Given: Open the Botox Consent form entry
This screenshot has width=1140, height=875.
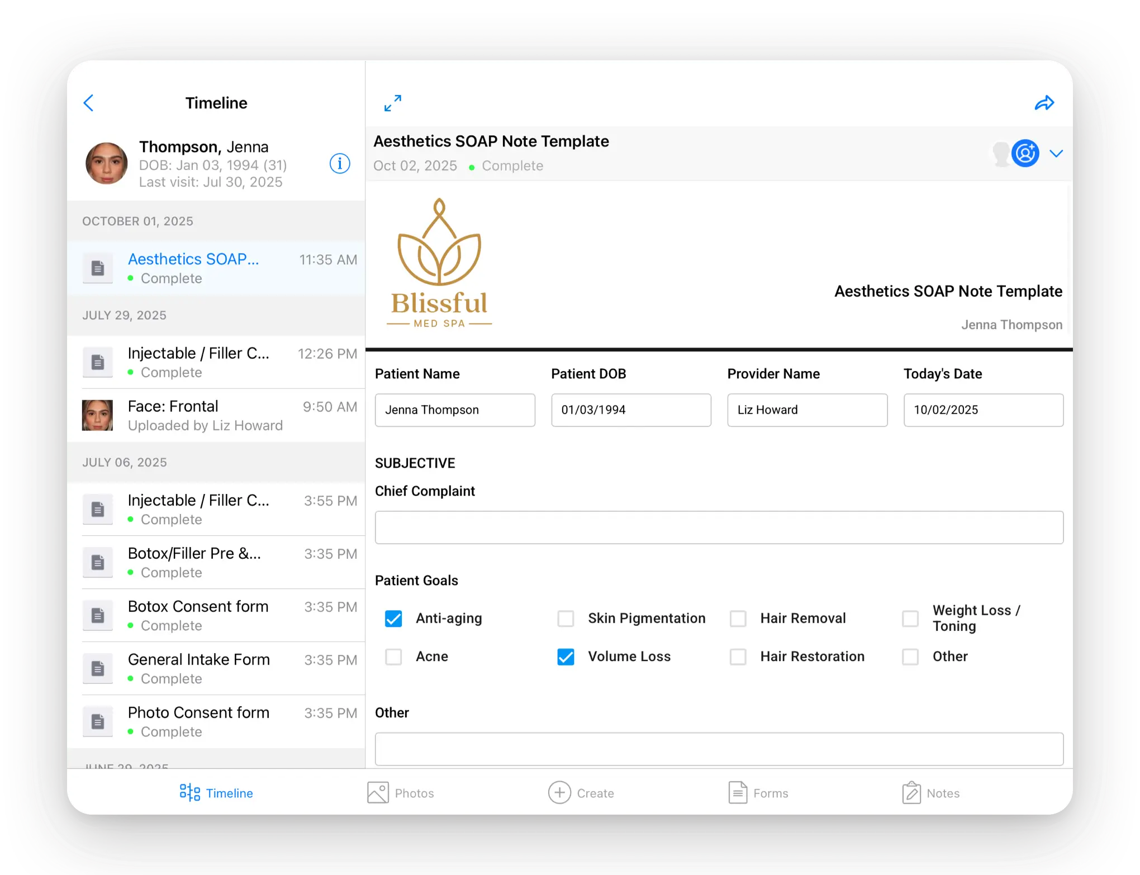Looking at the screenshot, I should coord(216,615).
